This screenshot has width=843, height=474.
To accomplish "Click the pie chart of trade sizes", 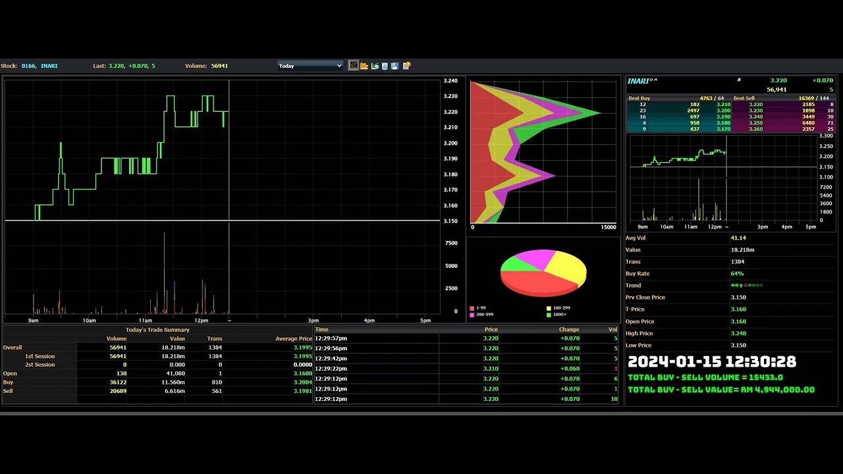I will coord(543,273).
